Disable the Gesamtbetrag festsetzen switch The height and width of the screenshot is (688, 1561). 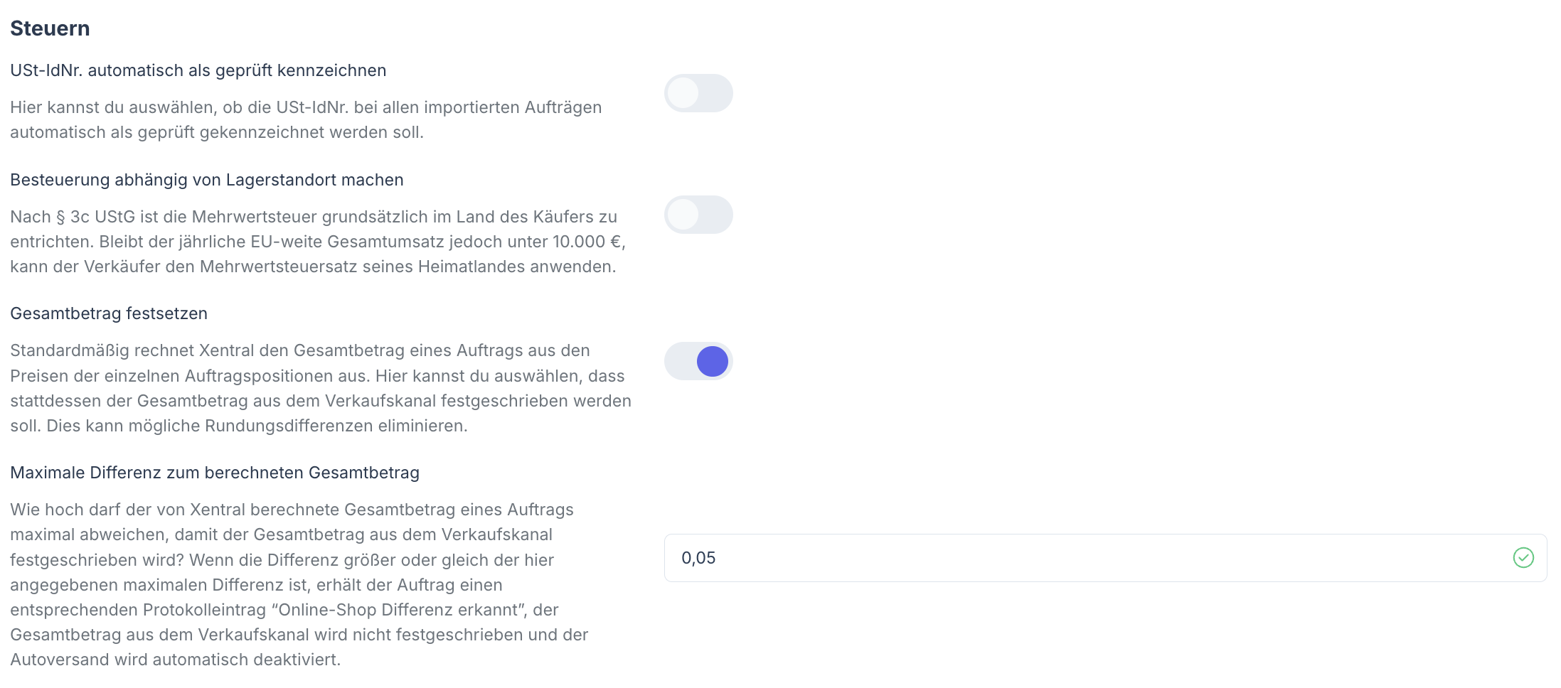(x=698, y=361)
